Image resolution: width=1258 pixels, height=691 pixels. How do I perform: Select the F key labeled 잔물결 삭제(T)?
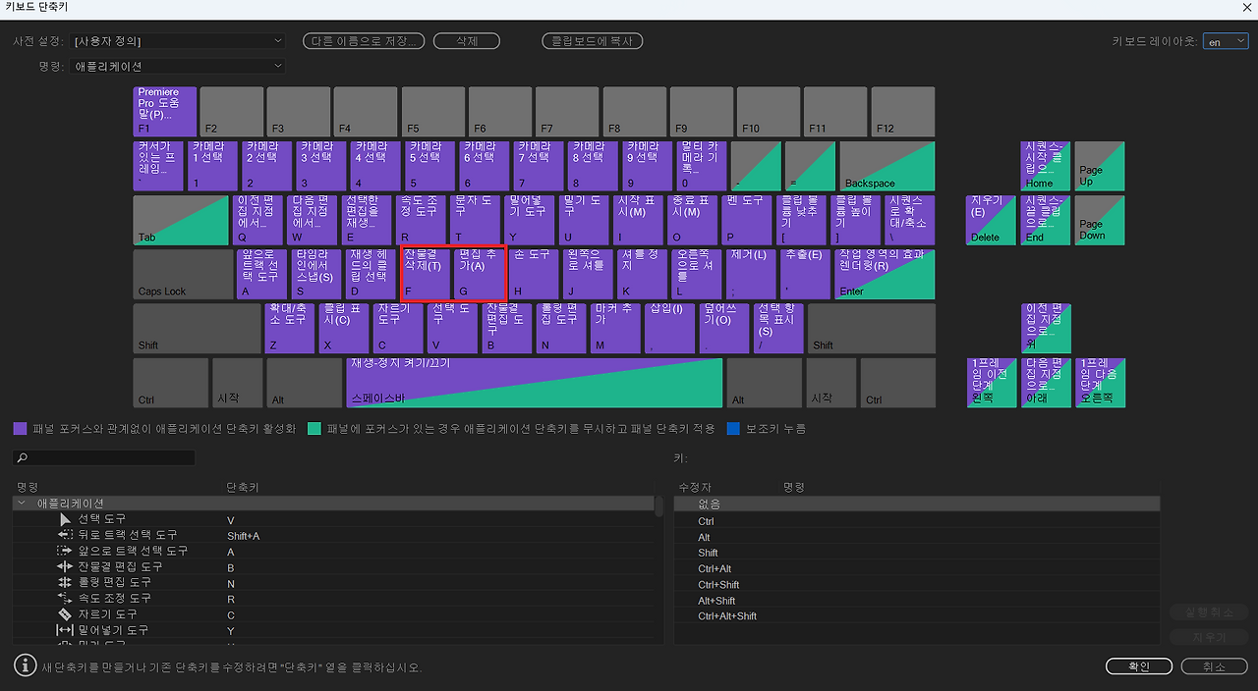coord(428,274)
